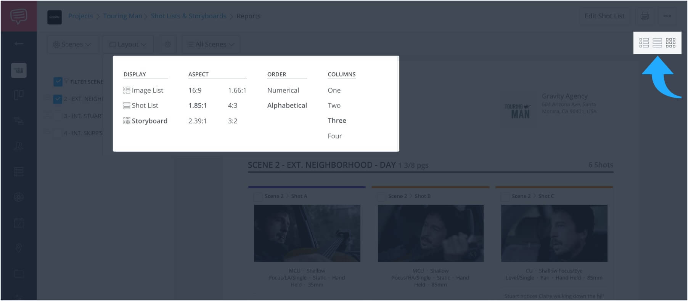Screen dimensions: 688x301
Task: Open the Layout dropdown
Action: (x=128, y=44)
